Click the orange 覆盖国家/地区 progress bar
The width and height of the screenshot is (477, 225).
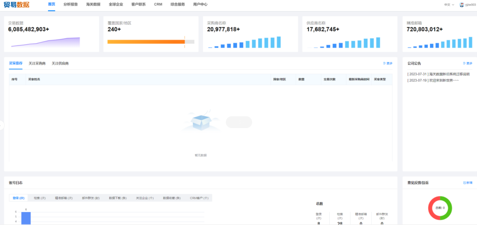[x=146, y=42]
